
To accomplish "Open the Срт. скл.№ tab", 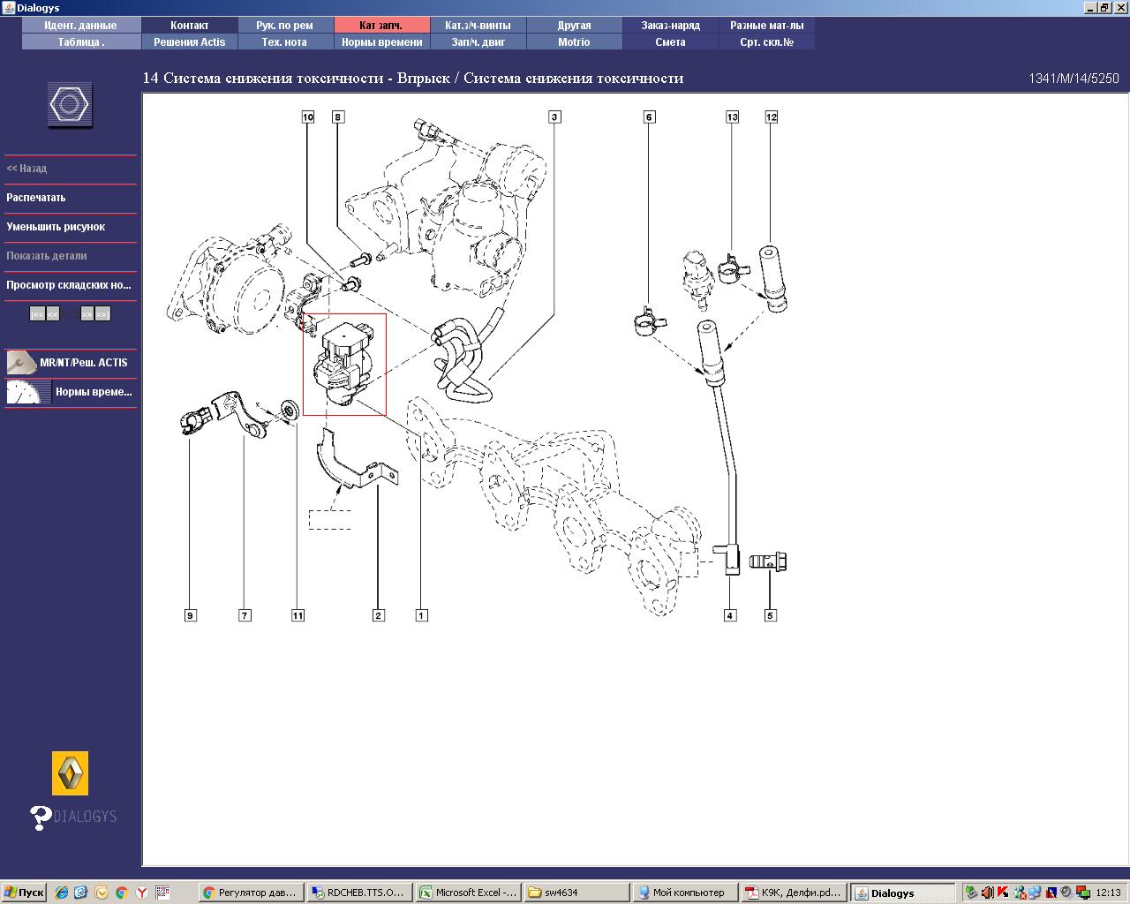I will (766, 42).
